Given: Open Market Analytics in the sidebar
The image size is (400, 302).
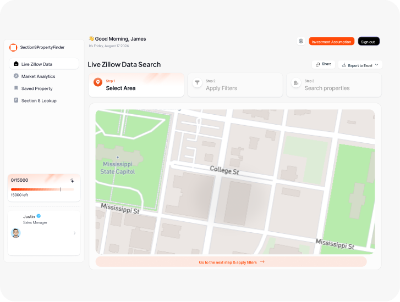Looking at the screenshot, I should (x=38, y=76).
